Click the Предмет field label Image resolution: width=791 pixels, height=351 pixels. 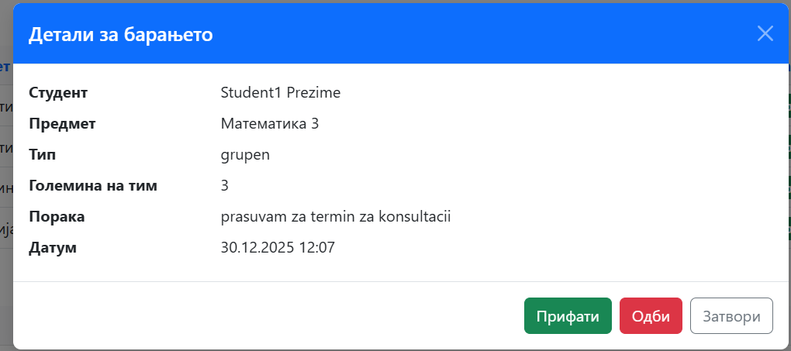pyautogui.click(x=62, y=124)
